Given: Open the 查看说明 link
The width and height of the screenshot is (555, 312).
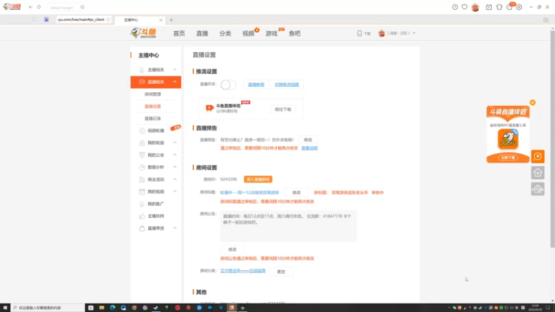Looking at the screenshot, I should (x=309, y=148).
